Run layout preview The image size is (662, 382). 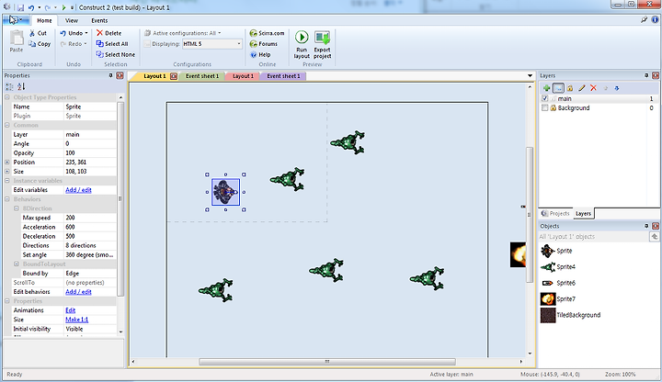click(x=302, y=44)
